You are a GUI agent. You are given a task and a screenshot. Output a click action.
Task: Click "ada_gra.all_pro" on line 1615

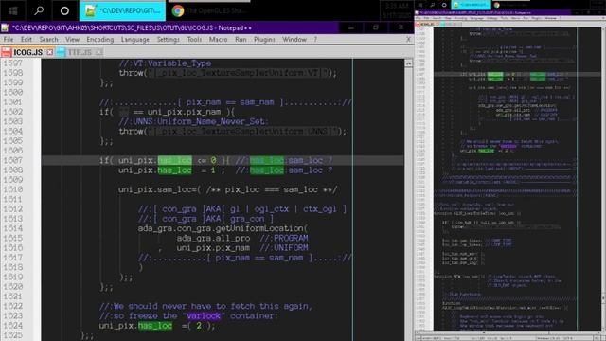coord(213,238)
